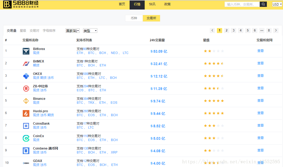Focus the coin/exchange search input field
The image size is (283, 167).
[x=242, y=4]
